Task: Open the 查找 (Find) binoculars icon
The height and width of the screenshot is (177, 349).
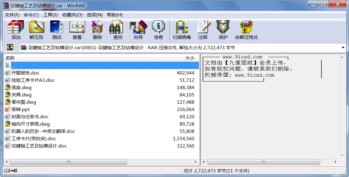Action: (x=118, y=30)
